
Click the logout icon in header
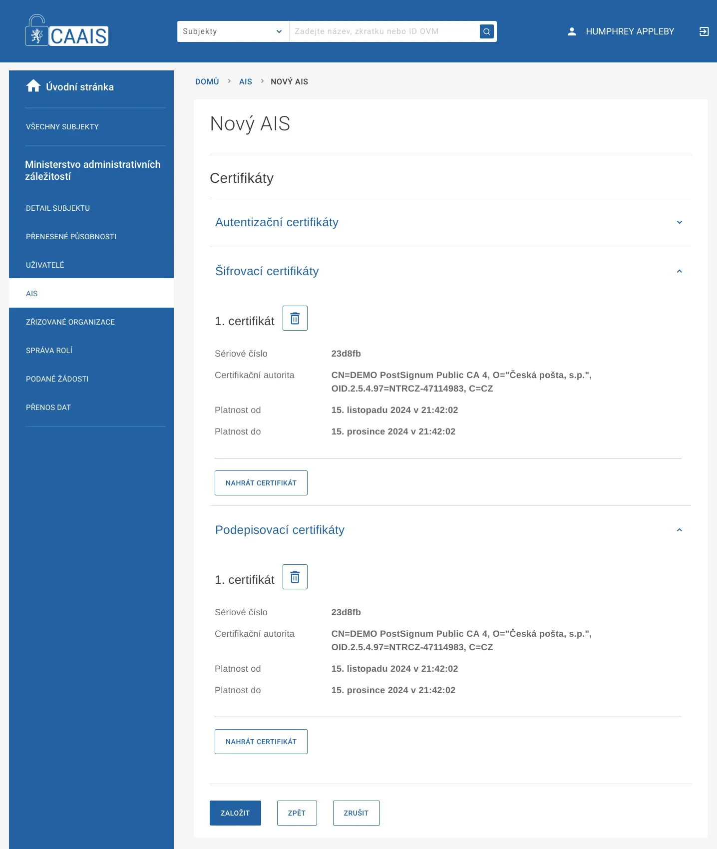click(704, 31)
